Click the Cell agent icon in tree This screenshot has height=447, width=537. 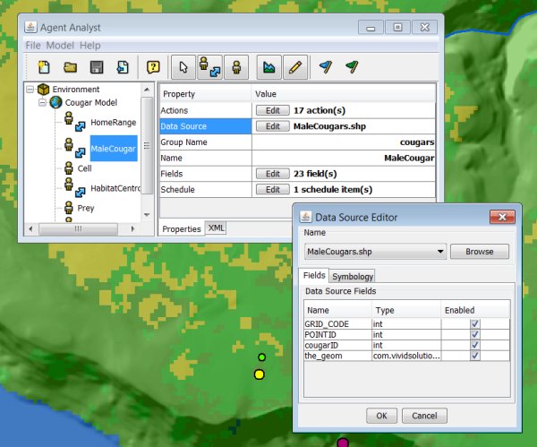69,168
